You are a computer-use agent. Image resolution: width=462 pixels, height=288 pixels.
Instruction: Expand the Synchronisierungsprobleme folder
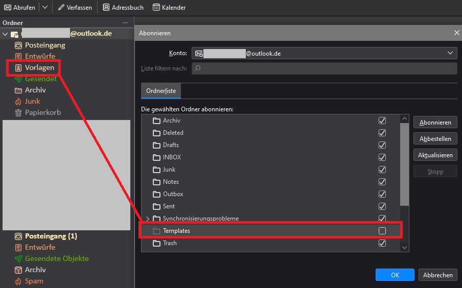148,219
